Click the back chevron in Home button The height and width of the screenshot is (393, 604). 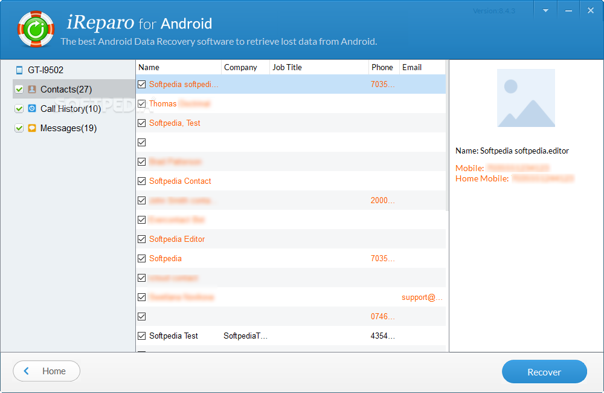tap(26, 371)
